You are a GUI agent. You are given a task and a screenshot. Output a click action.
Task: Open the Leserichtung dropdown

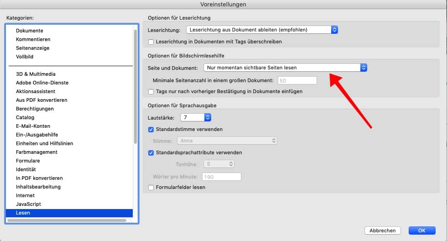(x=262, y=30)
